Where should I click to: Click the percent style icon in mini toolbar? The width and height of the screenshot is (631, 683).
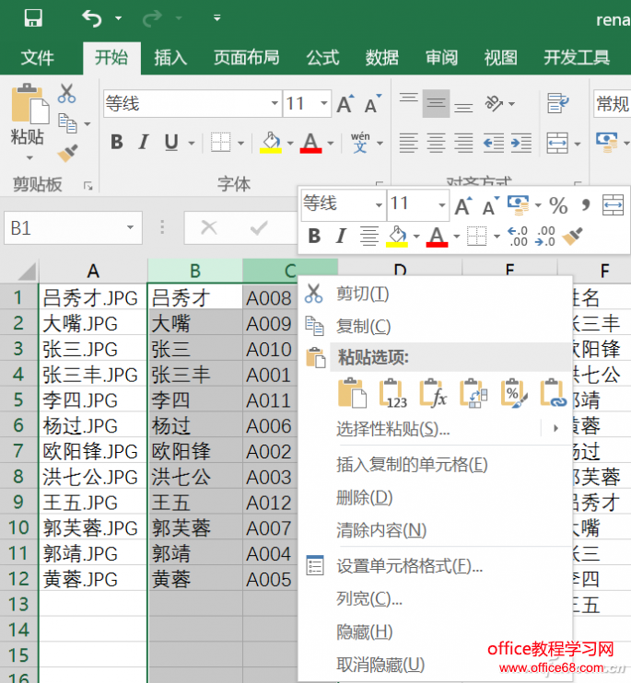pos(558,205)
